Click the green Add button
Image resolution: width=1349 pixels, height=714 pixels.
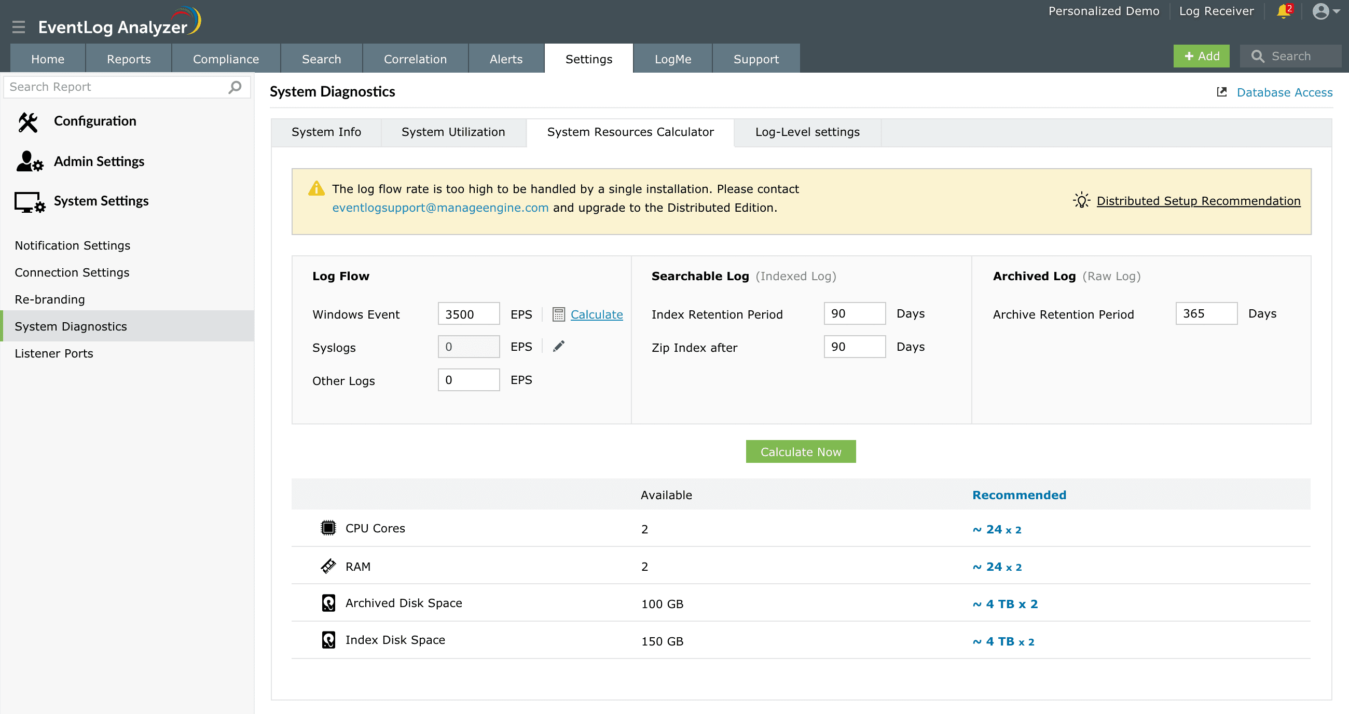(1201, 56)
